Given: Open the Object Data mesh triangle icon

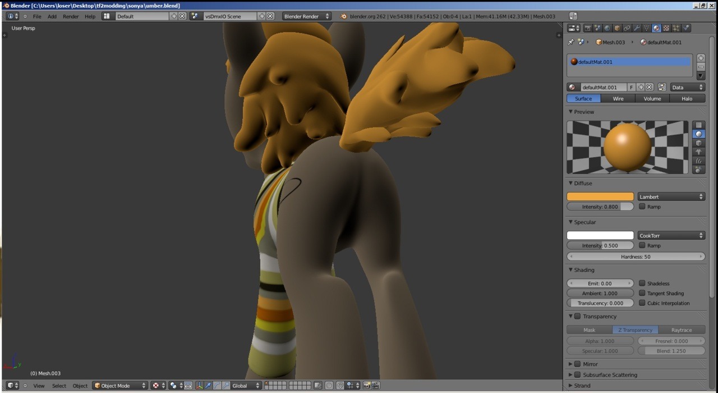Looking at the screenshot, I should point(647,28).
